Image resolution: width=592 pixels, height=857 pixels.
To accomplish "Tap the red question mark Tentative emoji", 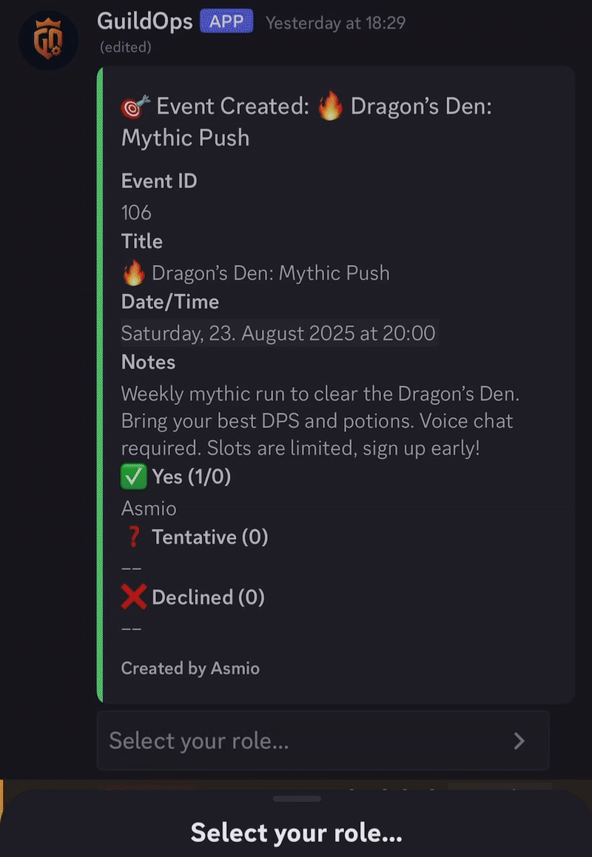I will pos(134,537).
